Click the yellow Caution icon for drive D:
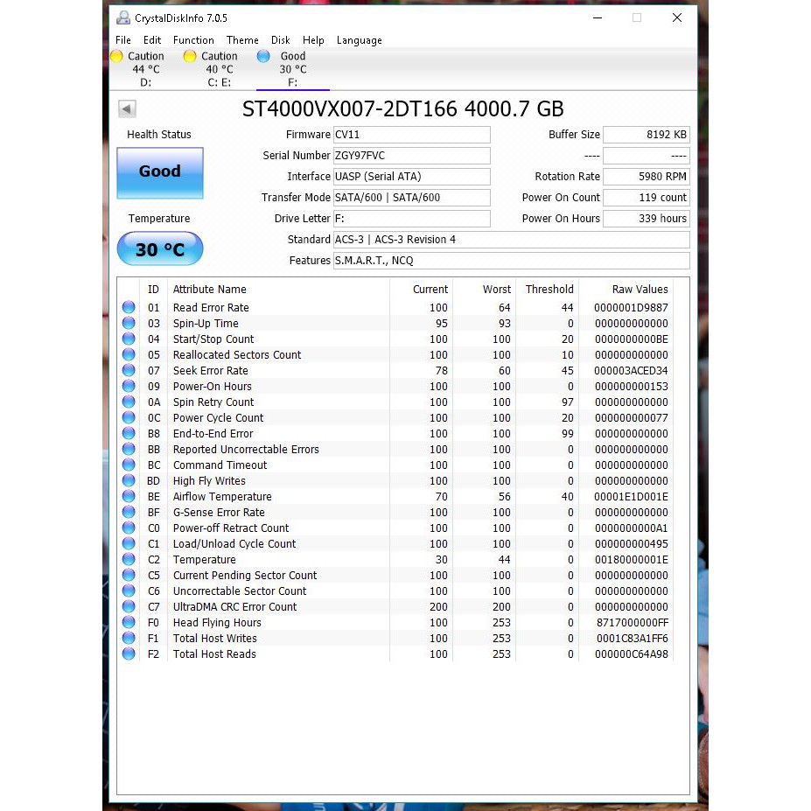 [116, 56]
